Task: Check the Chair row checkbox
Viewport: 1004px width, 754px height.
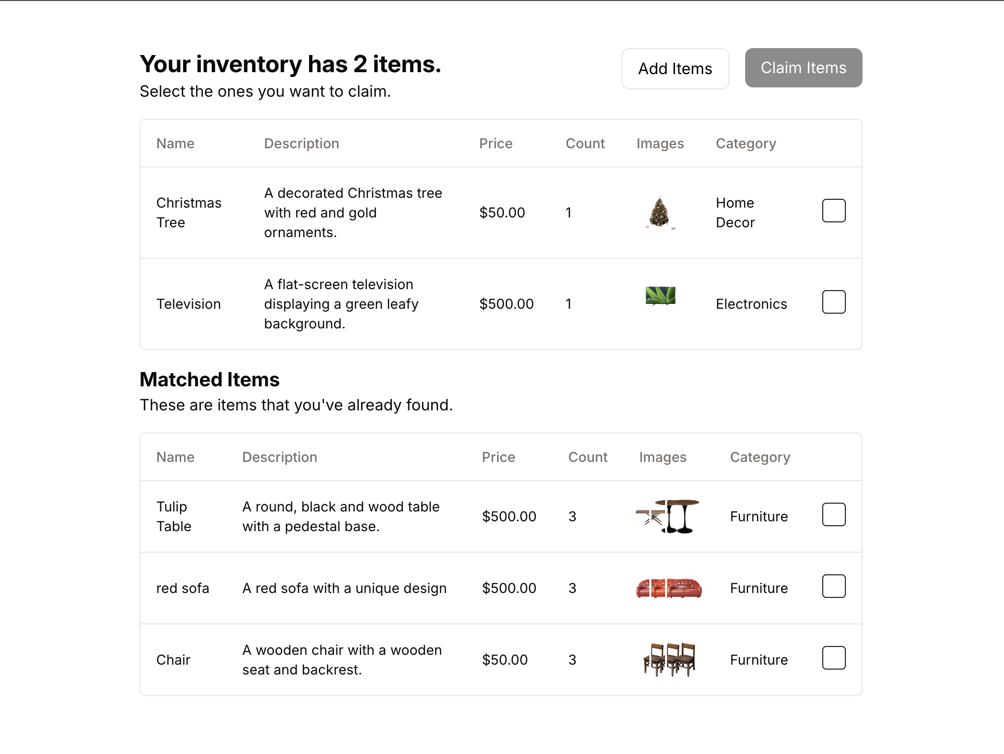Action: [834, 658]
